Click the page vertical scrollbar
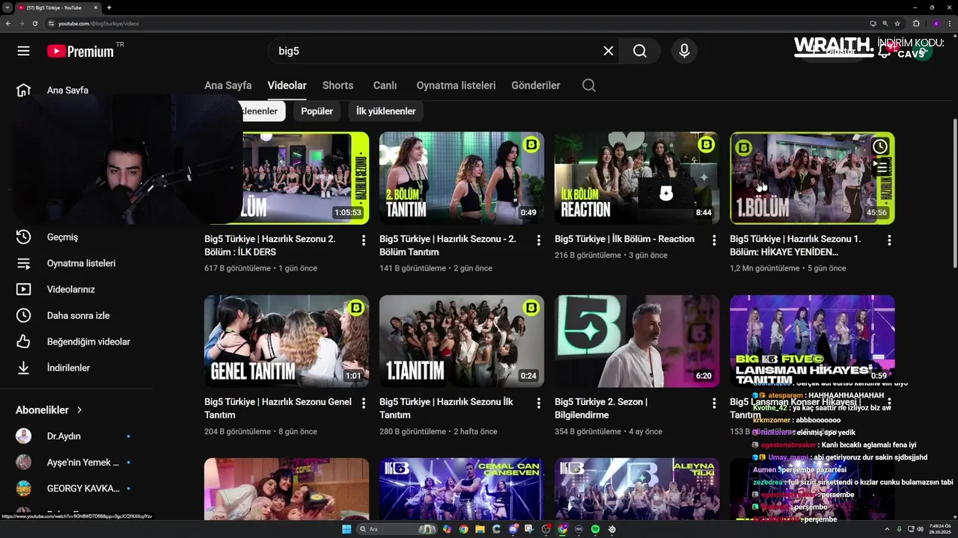The height and width of the screenshot is (538, 958). tap(955, 193)
